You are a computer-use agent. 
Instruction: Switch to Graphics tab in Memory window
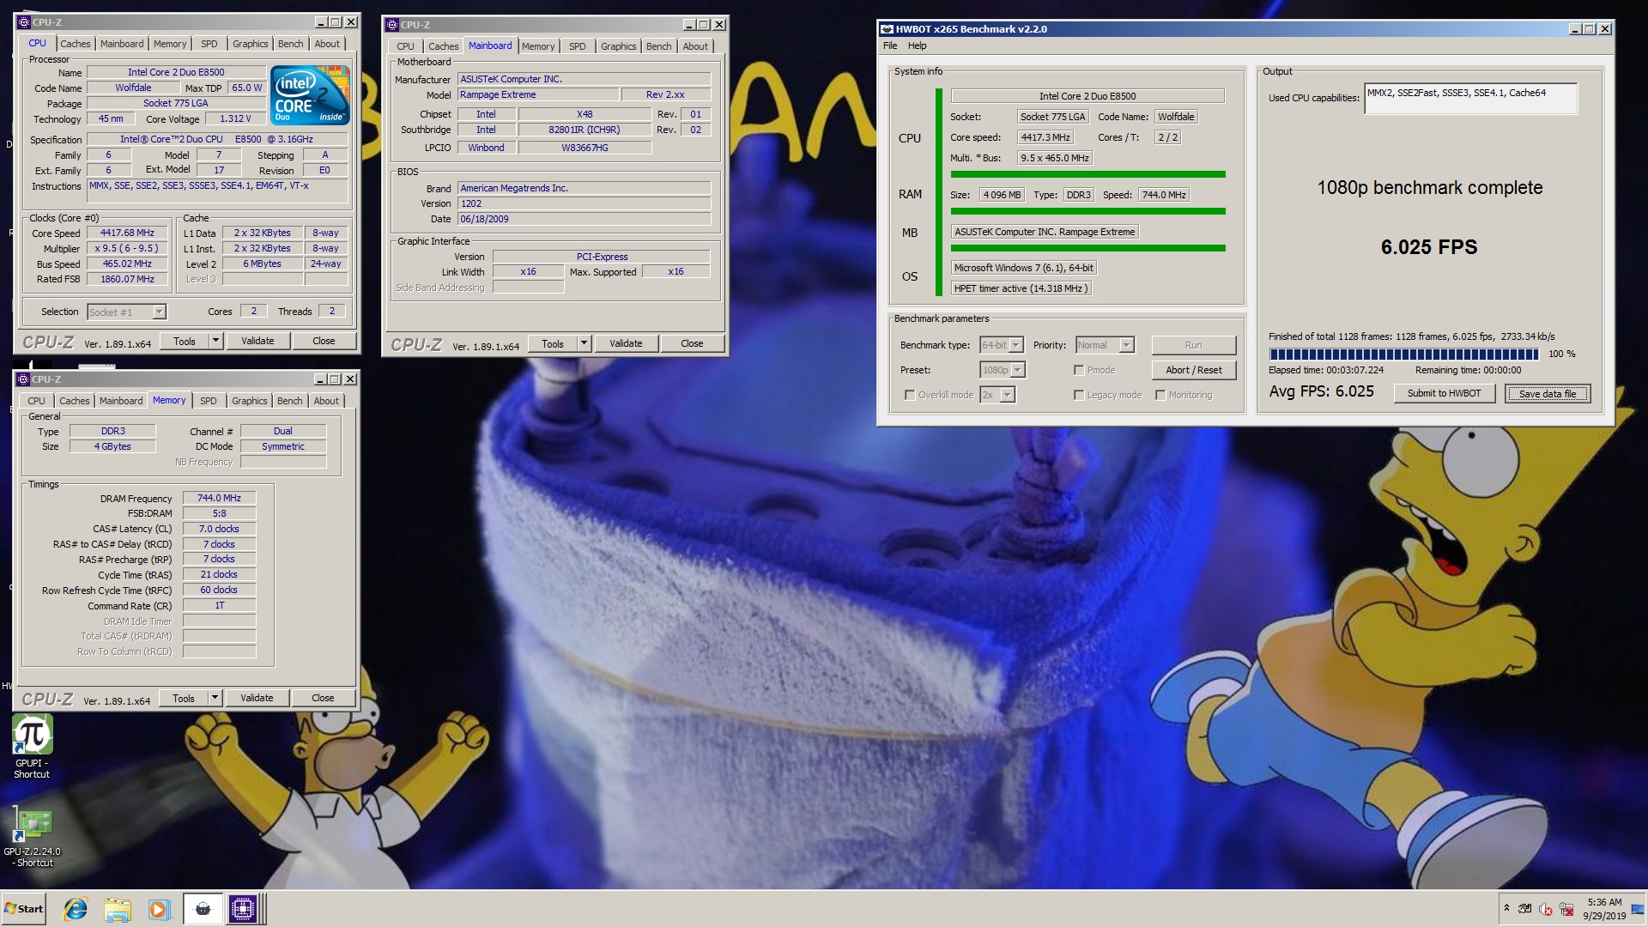click(249, 401)
